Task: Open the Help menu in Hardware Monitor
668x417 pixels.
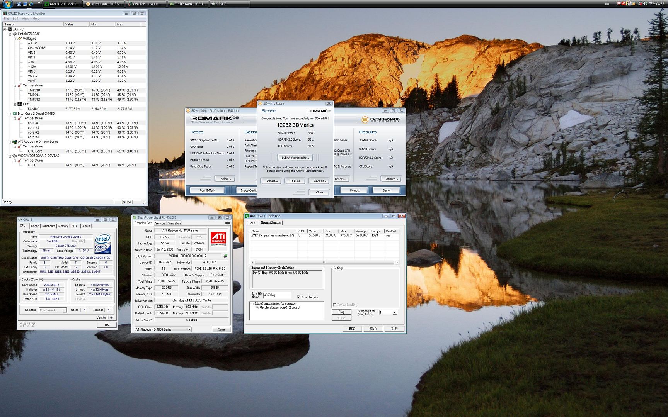Action: point(36,19)
